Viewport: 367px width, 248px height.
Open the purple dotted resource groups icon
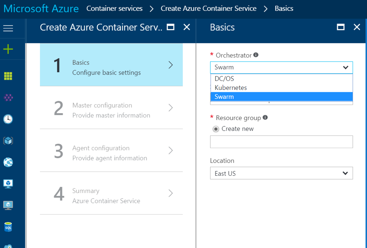click(8, 97)
